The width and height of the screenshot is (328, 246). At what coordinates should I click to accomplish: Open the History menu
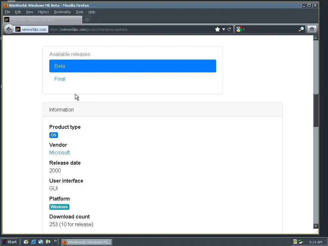tap(44, 12)
